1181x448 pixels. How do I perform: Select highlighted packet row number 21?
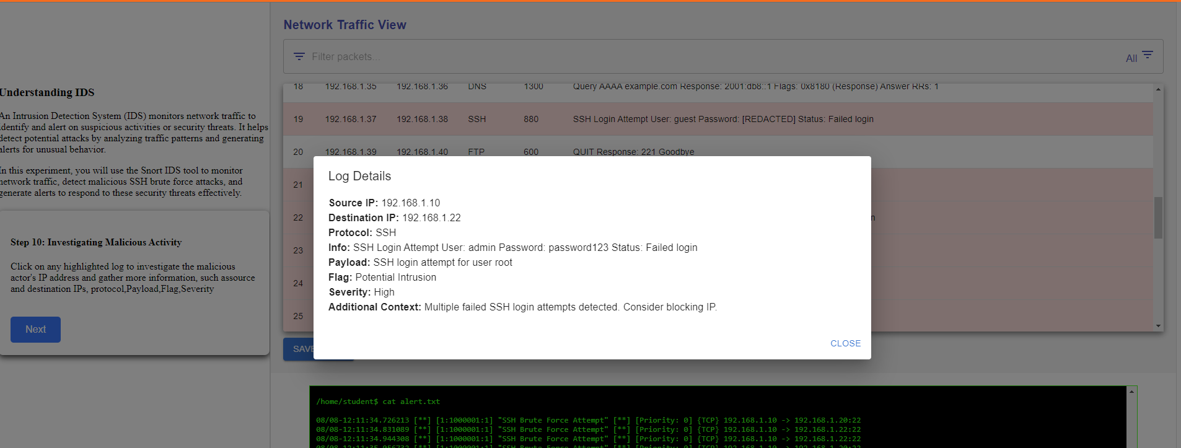pyautogui.click(x=298, y=185)
